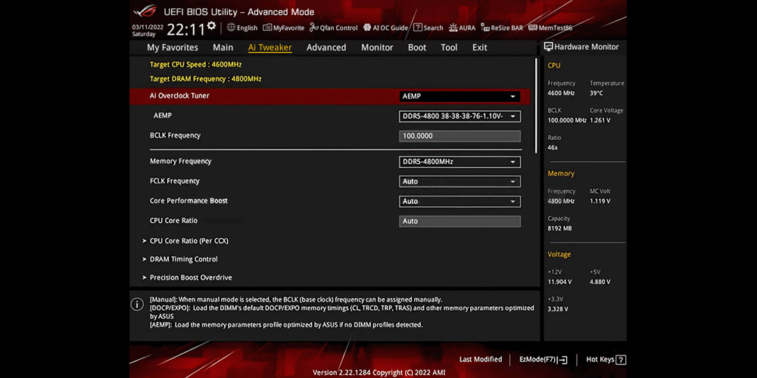Open the Ai Overclock Tuner dropdown
The image size is (757, 378).
point(459,97)
